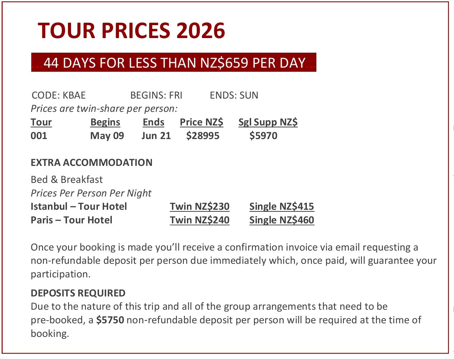Select the Twin NZ$240 Paris rate
The height and width of the screenshot is (359, 454).
click(199, 220)
